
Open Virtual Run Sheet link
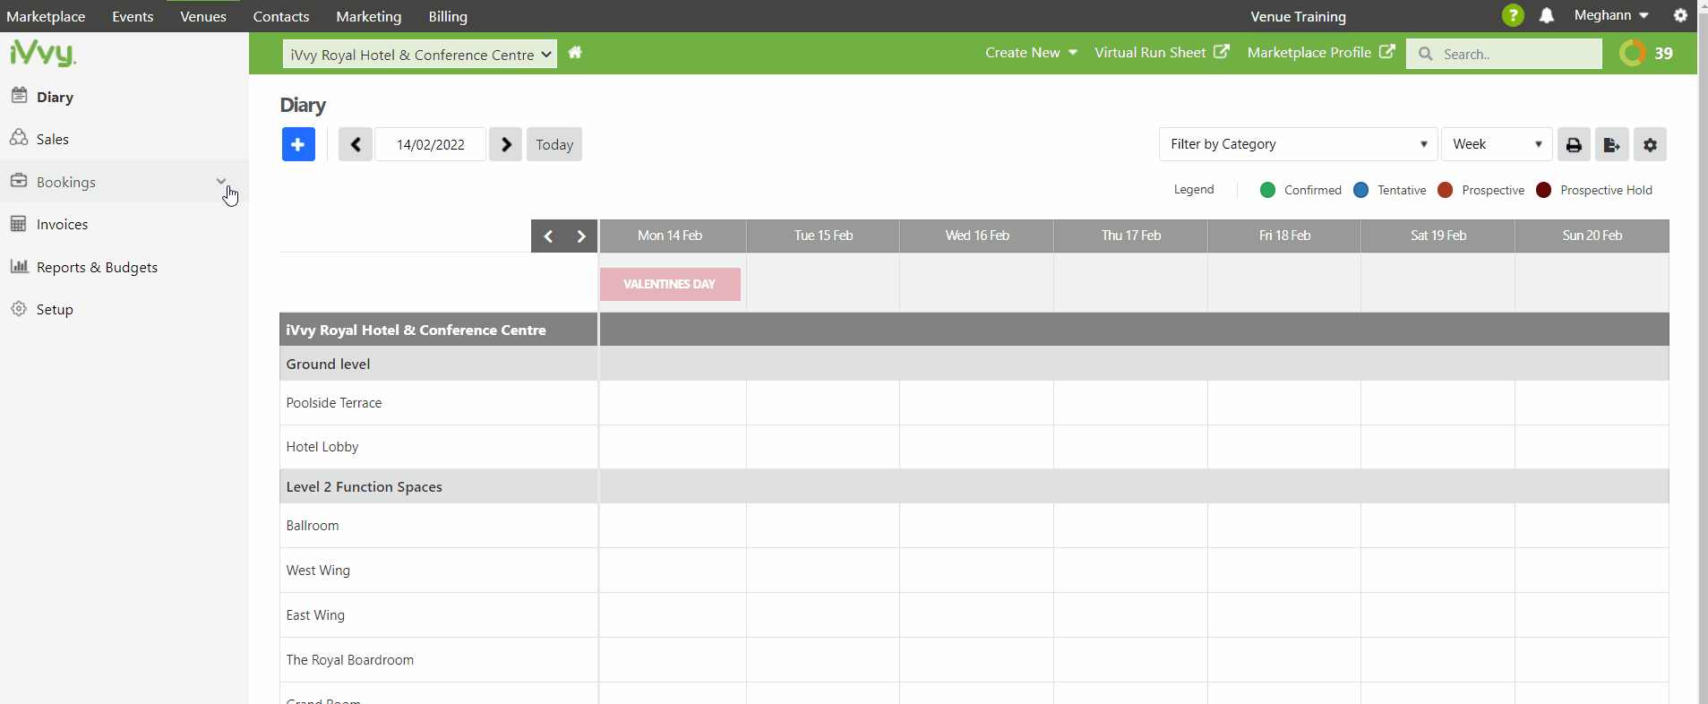1150,53
